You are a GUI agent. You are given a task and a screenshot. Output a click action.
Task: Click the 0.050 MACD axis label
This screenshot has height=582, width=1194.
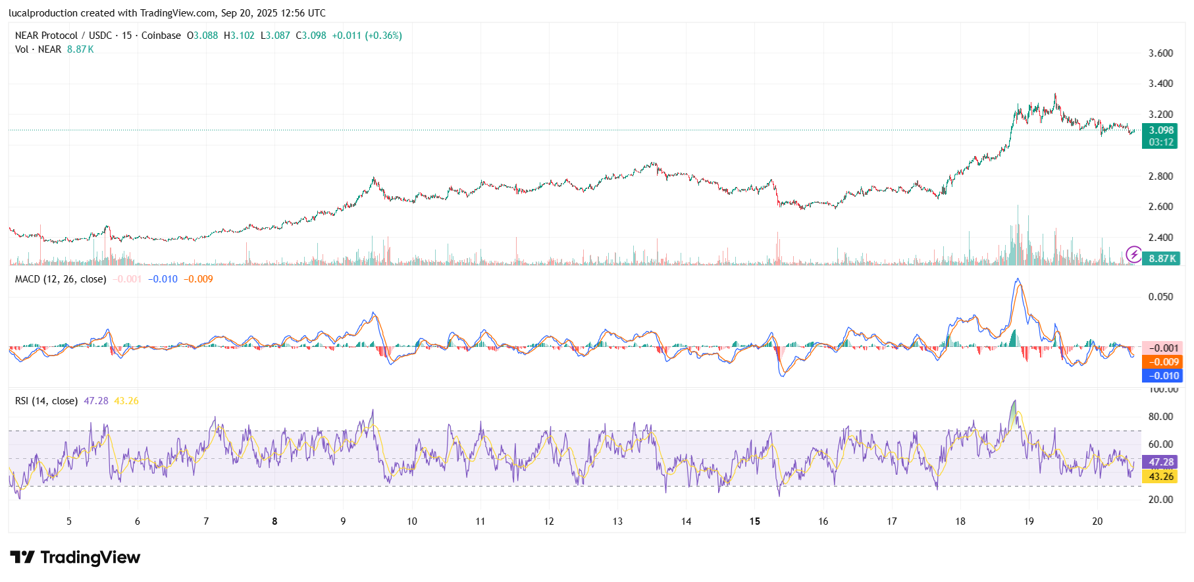point(1160,297)
